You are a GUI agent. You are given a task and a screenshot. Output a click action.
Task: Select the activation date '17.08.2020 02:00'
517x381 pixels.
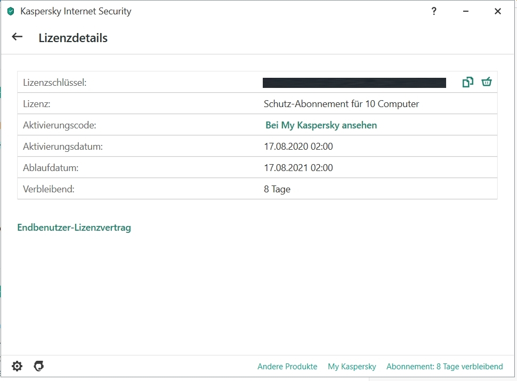pos(298,147)
